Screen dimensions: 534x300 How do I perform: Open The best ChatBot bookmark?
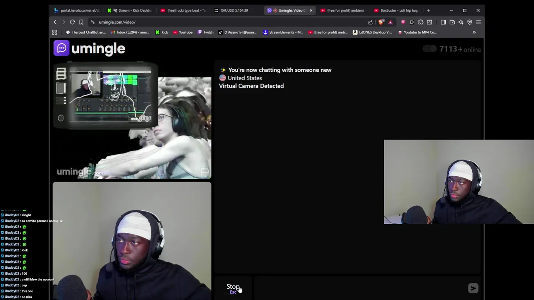click(86, 32)
